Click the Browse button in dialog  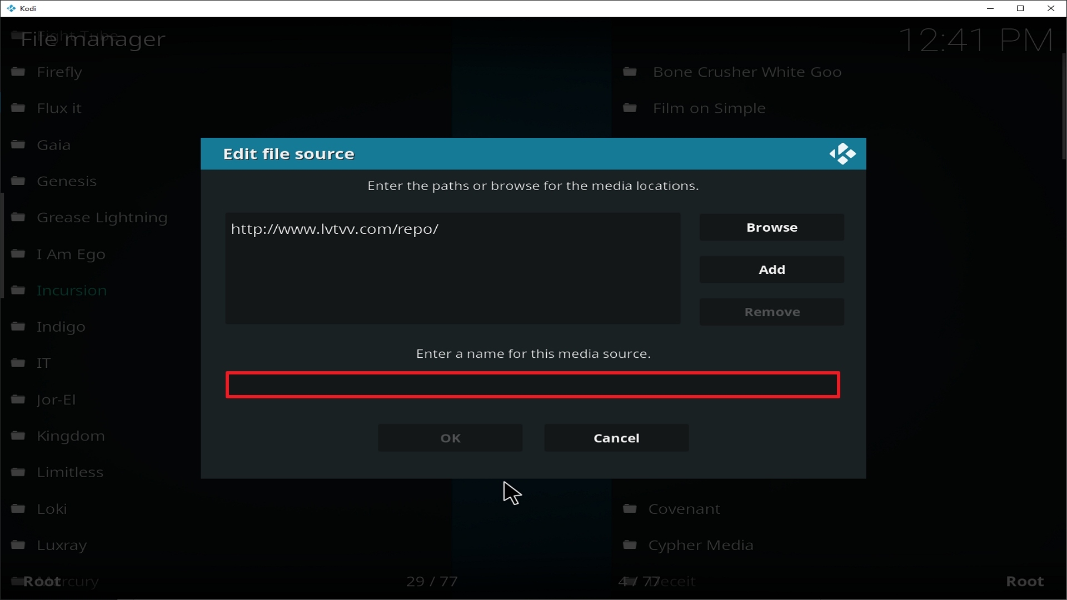coord(771,228)
